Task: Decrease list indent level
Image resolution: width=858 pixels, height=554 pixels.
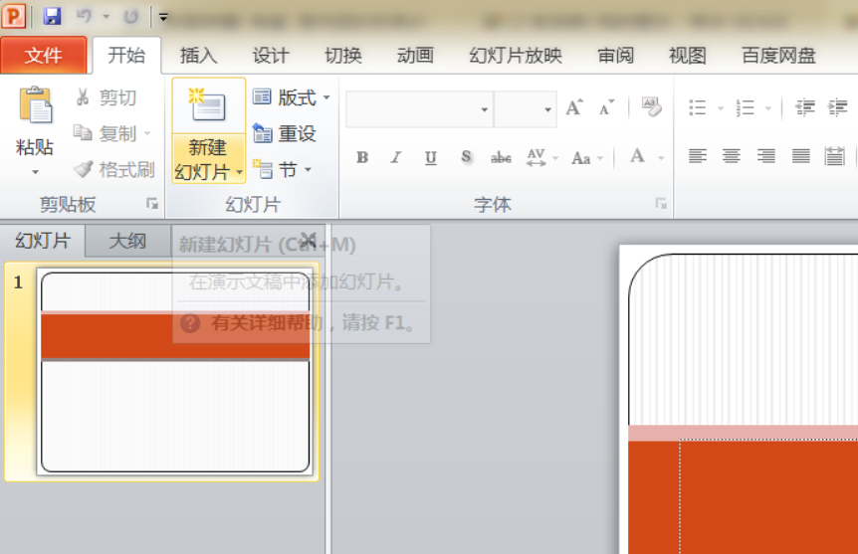Action: tap(805, 107)
